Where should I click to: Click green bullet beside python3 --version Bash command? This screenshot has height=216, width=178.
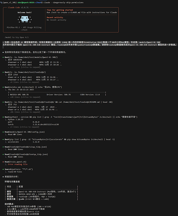click(3, 117)
